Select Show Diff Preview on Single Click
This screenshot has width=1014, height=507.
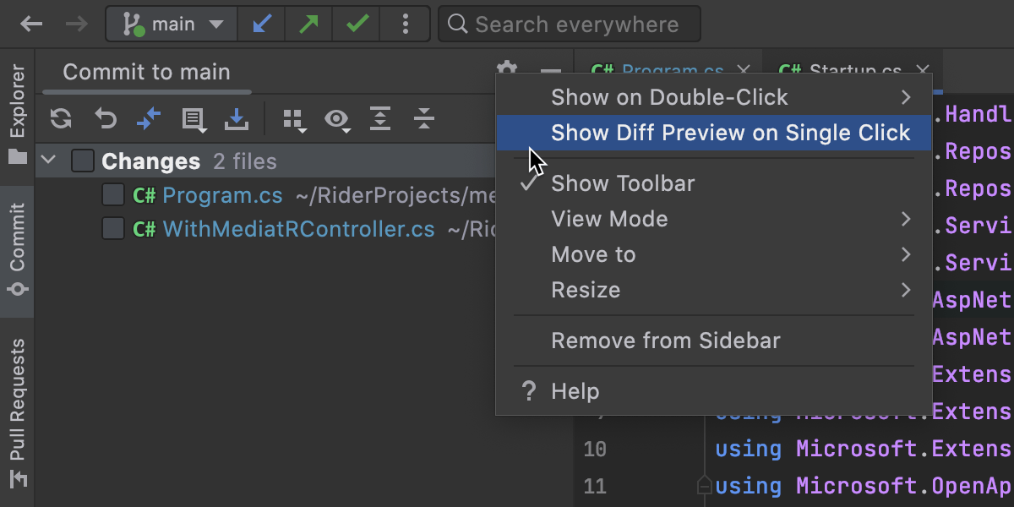pos(730,133)
